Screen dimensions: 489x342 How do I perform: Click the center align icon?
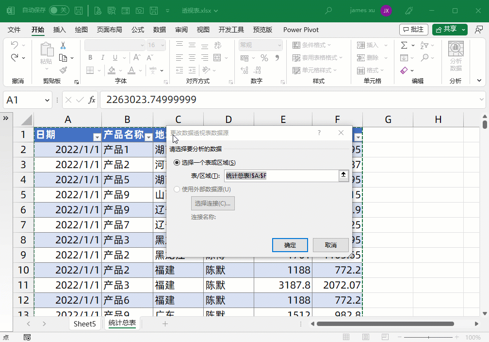point(192,57)
